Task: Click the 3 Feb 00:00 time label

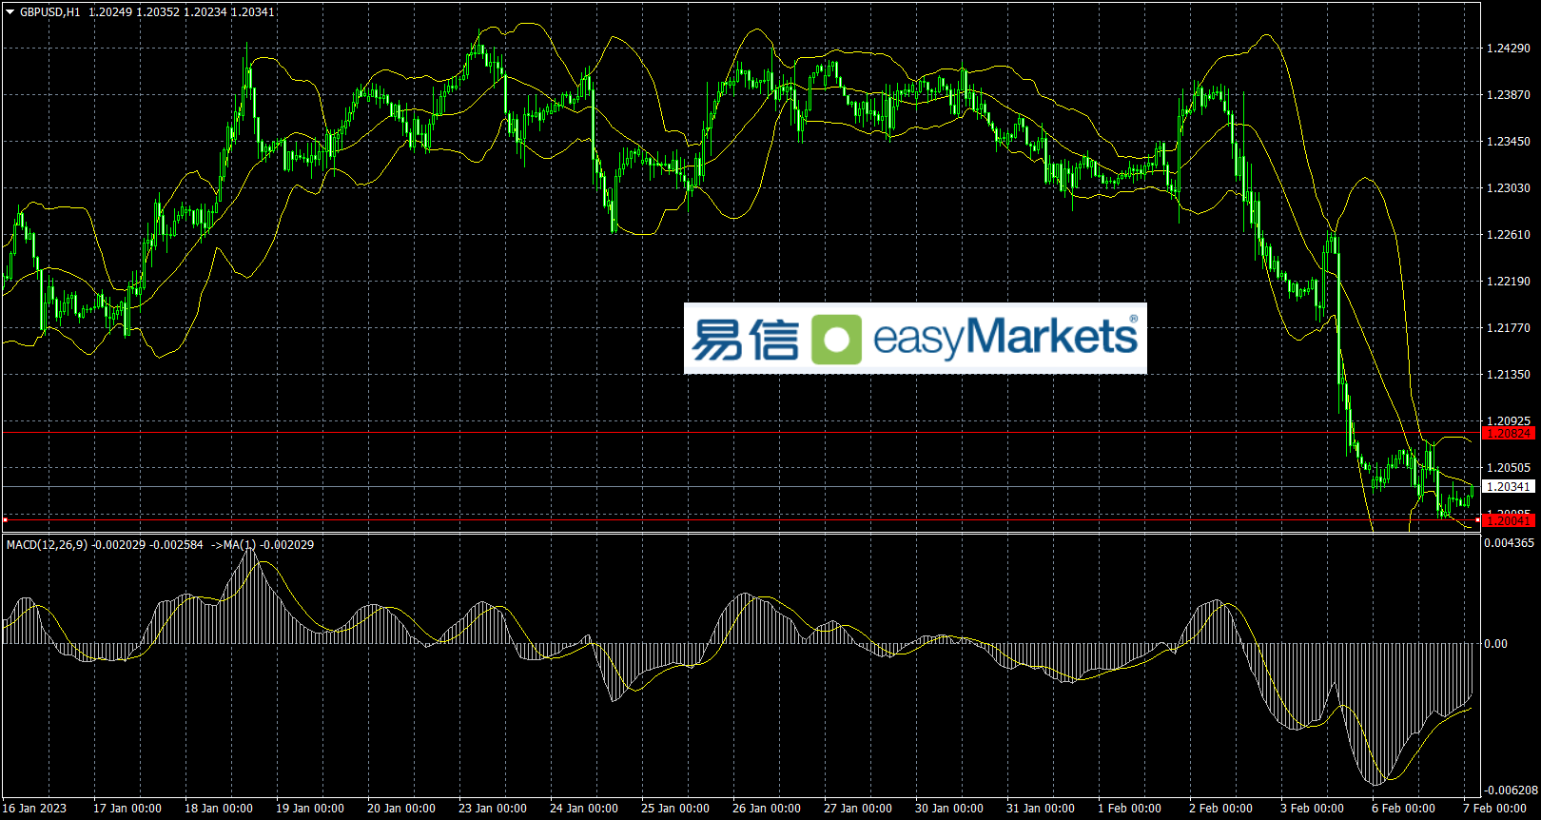Action: pyautogui.click(x=1313, y=809)
